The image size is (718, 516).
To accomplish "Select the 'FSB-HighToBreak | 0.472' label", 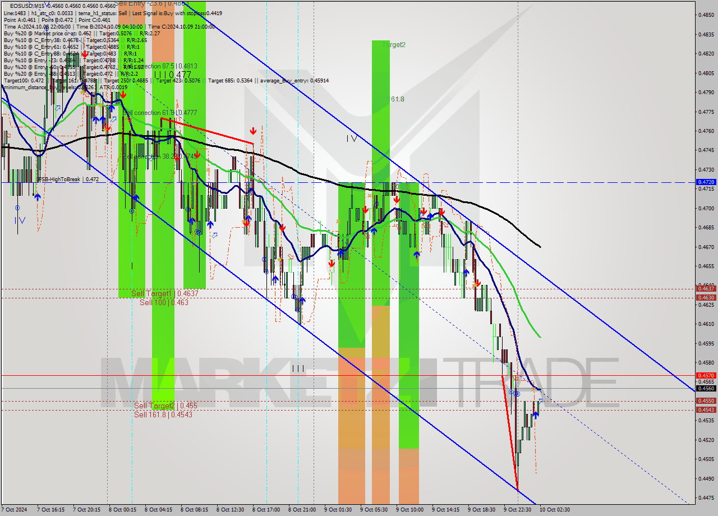I will coord(68,179).
